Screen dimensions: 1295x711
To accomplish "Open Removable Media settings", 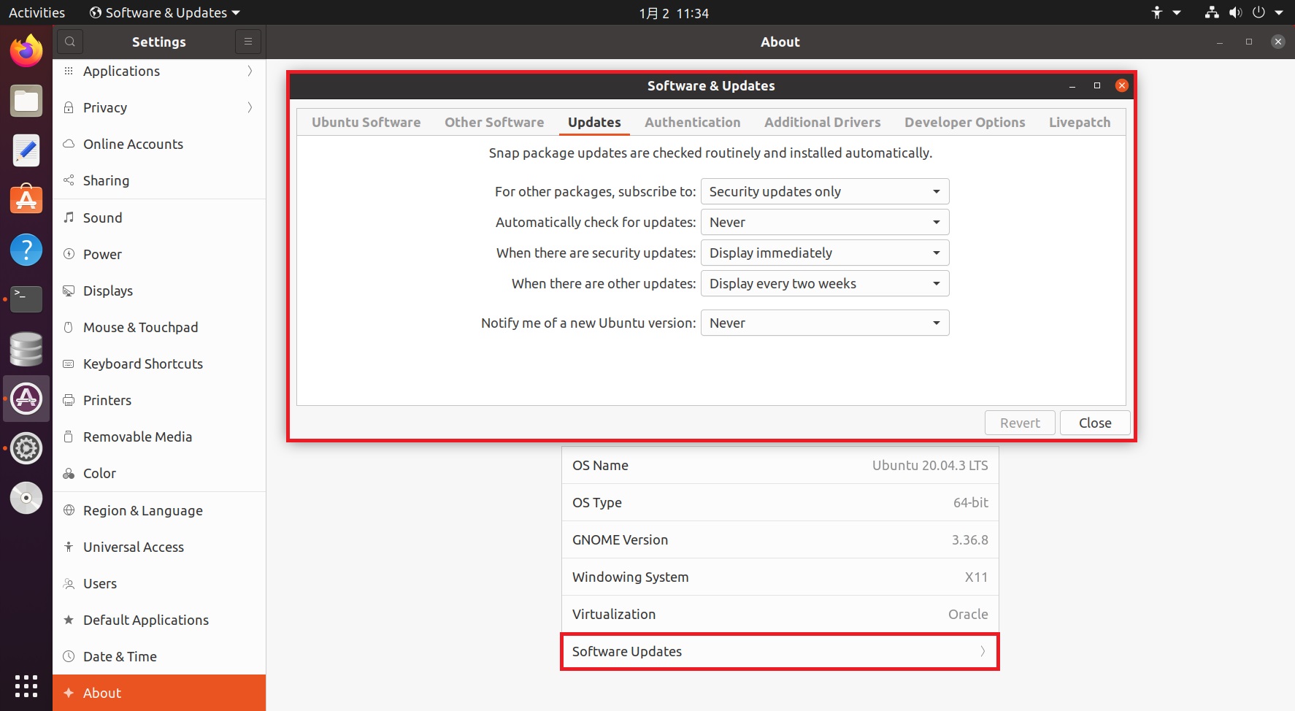I will 159,437.
